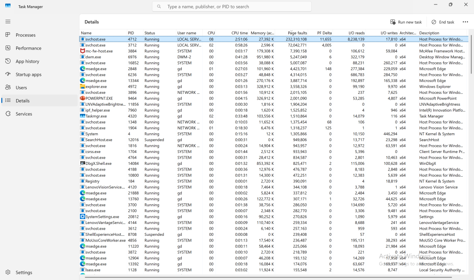Click the Startup apps icon
Screen dimensions: 474x280
tap(8, 74)
